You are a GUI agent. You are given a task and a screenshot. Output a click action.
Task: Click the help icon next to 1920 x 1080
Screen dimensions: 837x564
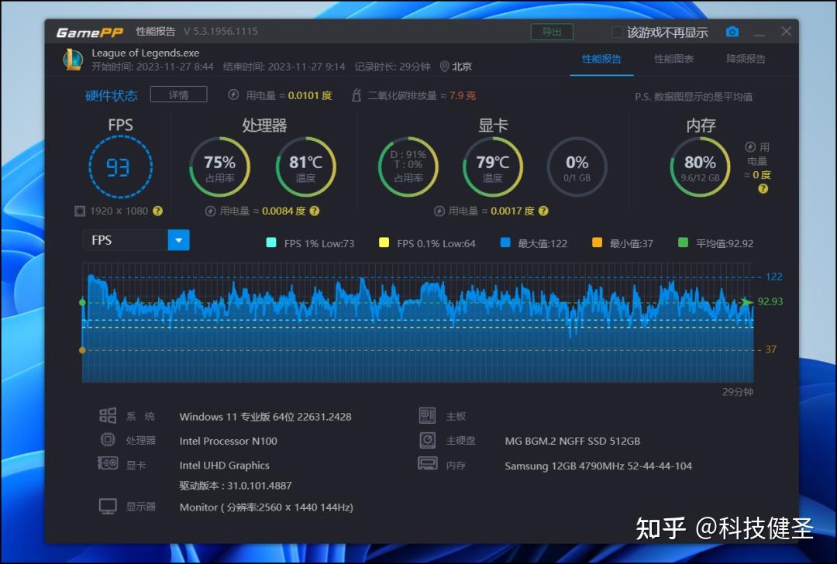click(x=157, y=211)
